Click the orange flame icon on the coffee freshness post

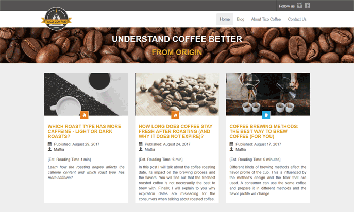coord(175,115)
